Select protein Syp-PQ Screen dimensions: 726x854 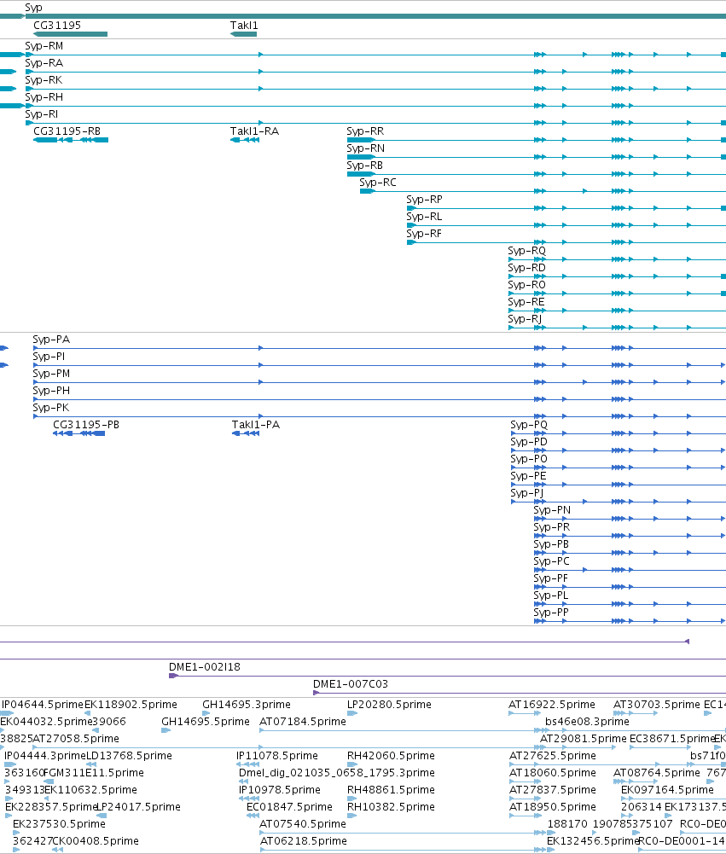click(529, 425)
